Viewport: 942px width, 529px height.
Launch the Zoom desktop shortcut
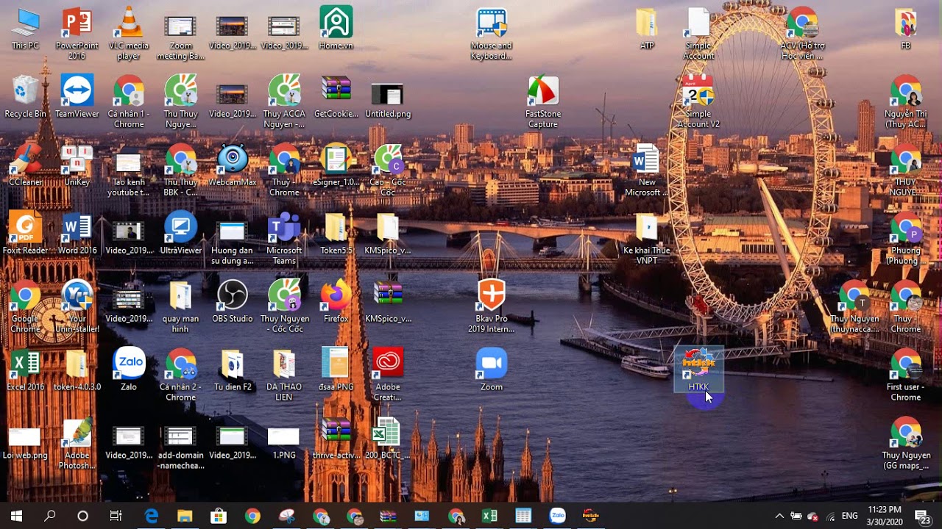(x=492, y=370)
